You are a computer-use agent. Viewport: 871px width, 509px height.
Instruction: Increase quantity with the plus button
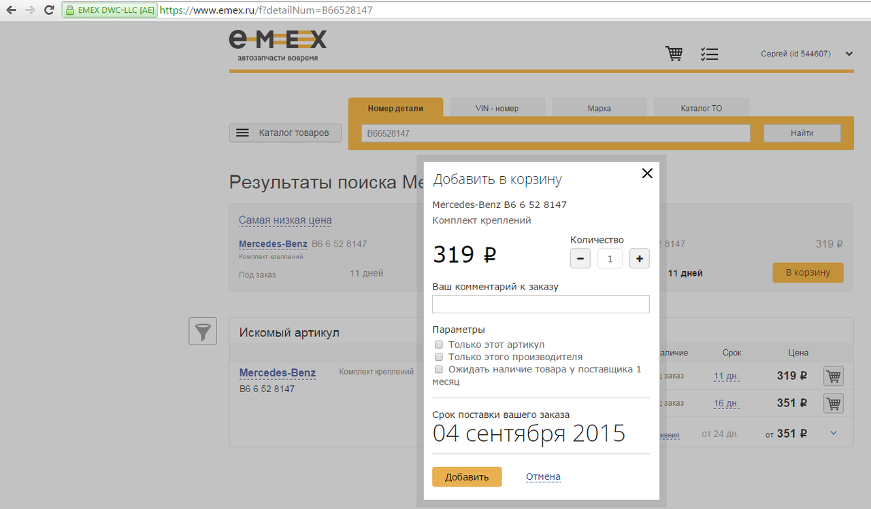(639, 259)
